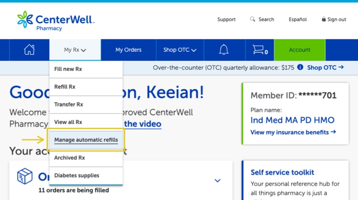
Task: Expand the orders card chevron
Action: click(217, 181)
